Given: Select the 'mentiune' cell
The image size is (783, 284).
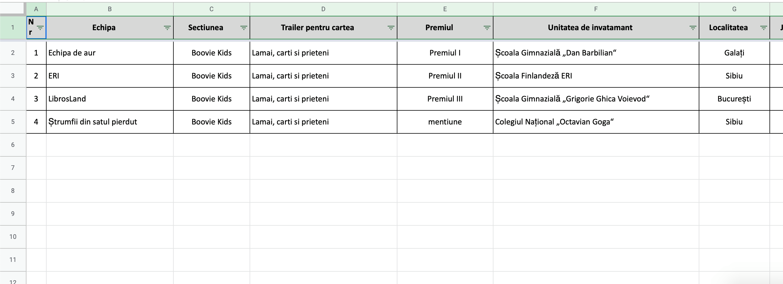Looking at the screenshot, I should click(x=445, y=122).
